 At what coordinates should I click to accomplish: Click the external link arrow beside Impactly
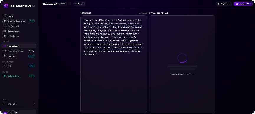coord(34,104)
